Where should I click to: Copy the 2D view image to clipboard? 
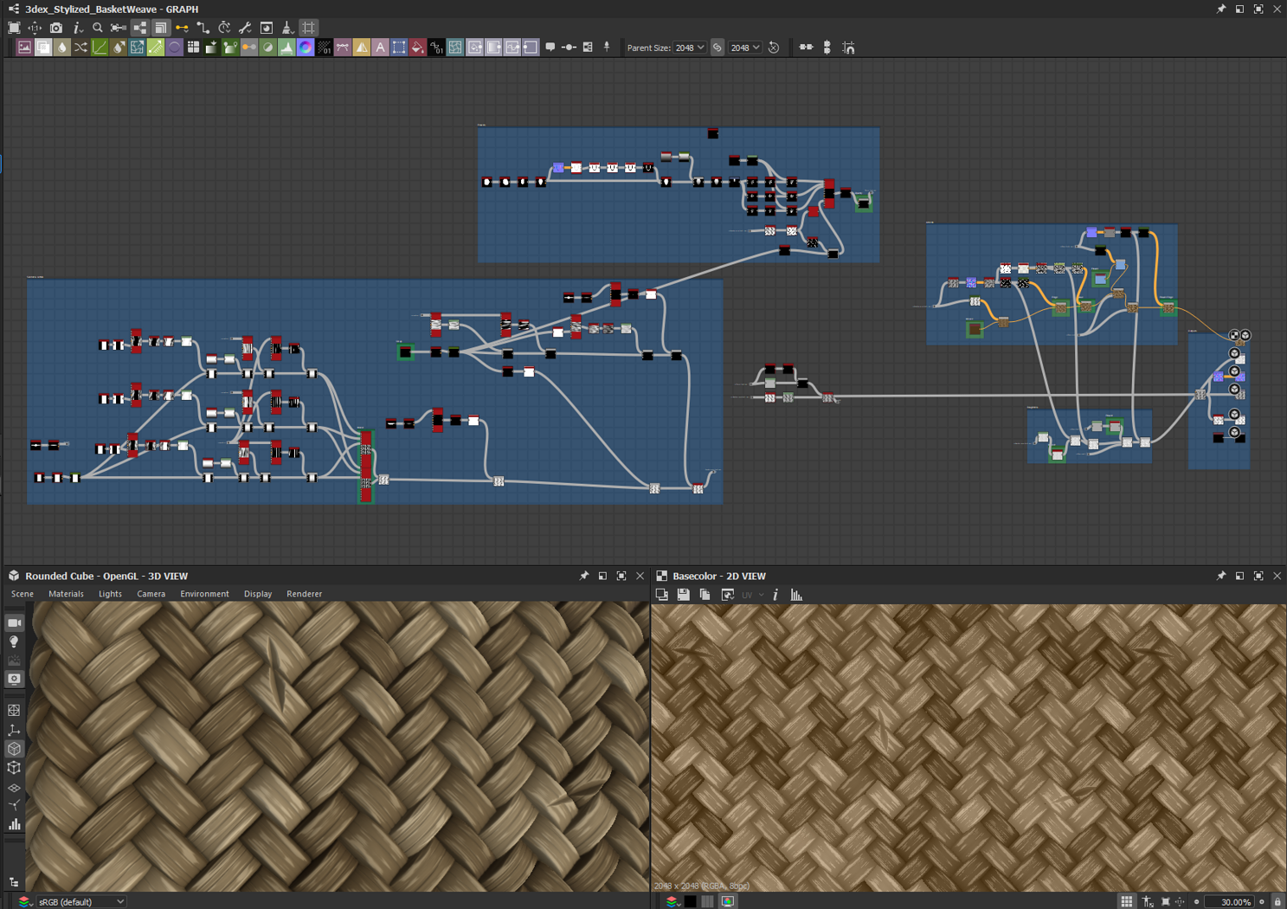(705, 595)
